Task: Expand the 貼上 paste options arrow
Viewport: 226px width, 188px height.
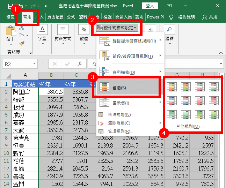Action: point(11,44)
